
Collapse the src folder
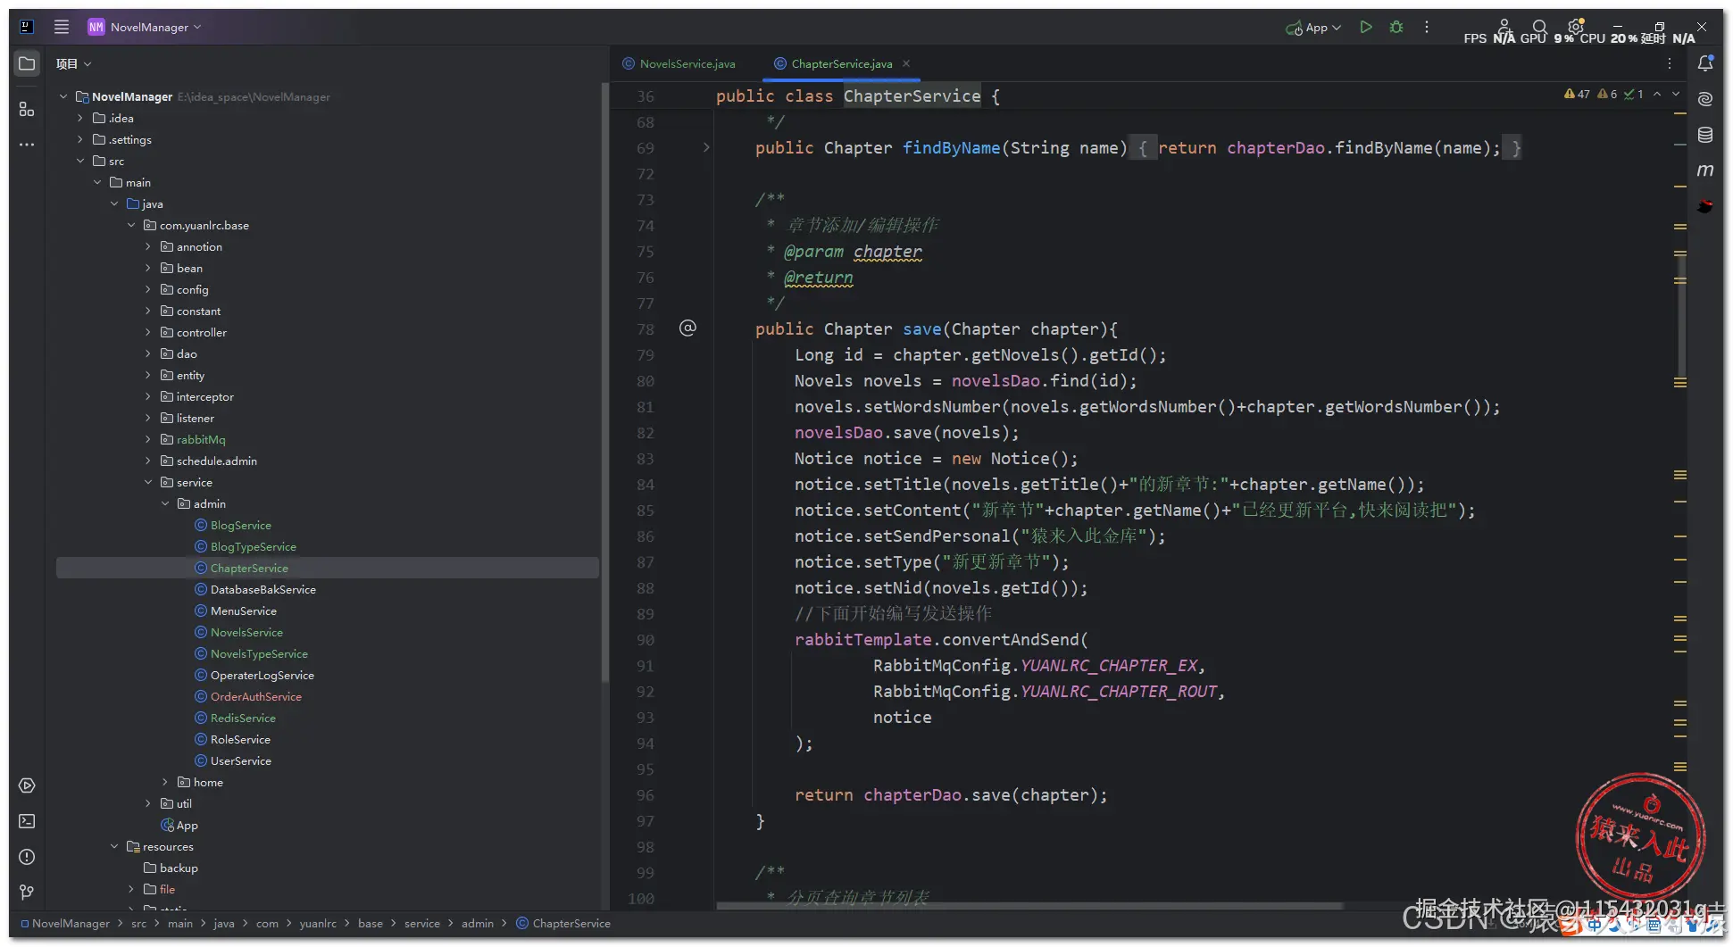coord(80,161)
